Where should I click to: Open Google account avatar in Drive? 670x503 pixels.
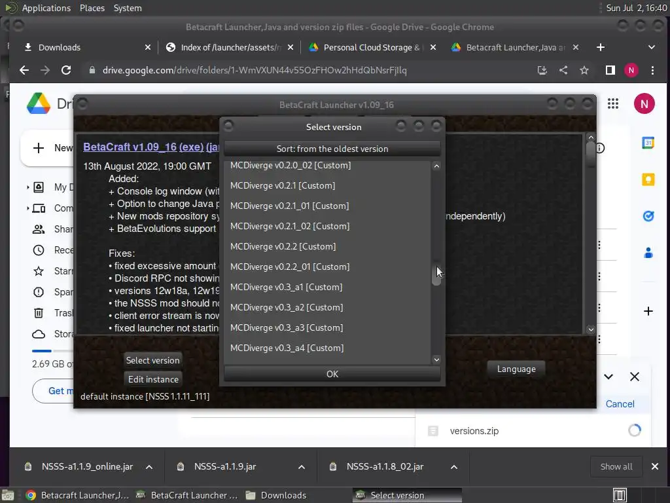pyautogui.click(x=644, y=103)
